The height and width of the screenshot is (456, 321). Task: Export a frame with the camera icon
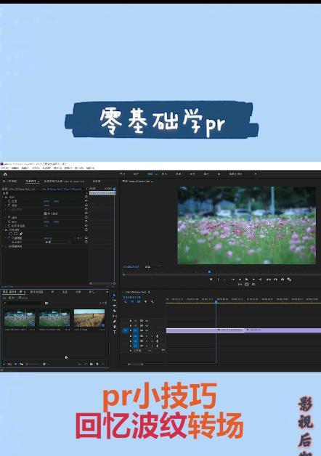[282, 280]
